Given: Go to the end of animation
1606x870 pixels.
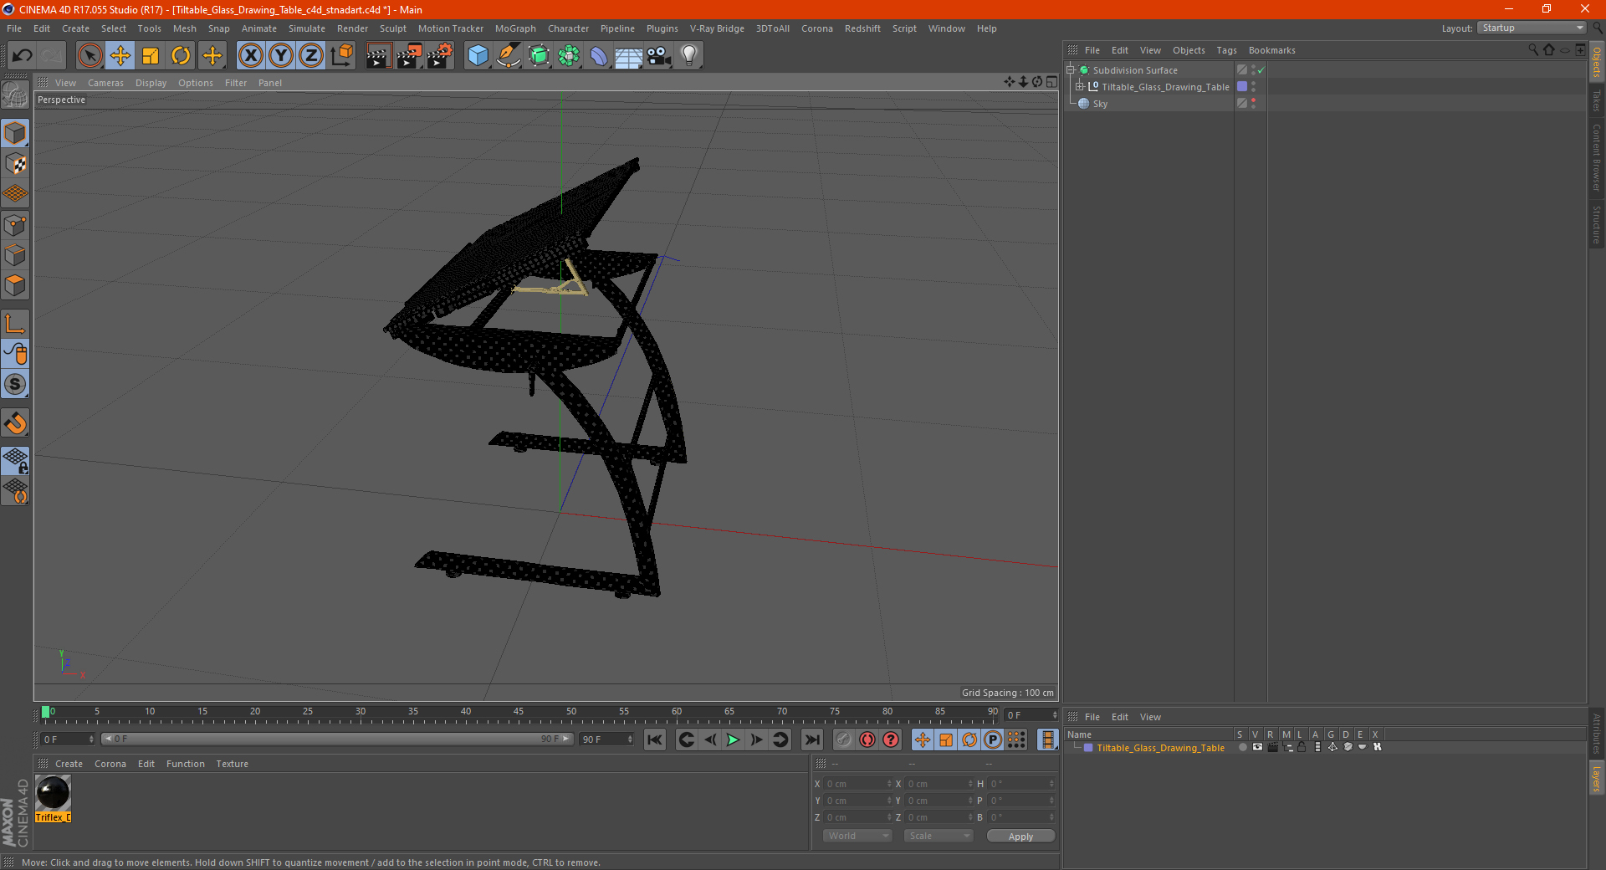Looking at the screenshot, I should click(x=812, y=739).
